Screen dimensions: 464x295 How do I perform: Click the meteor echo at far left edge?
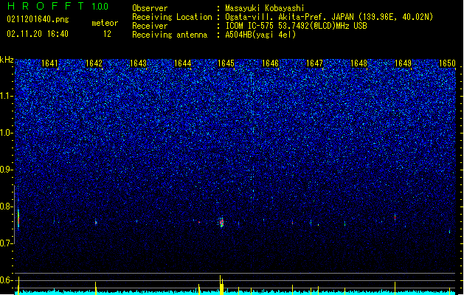click(18, 218)
